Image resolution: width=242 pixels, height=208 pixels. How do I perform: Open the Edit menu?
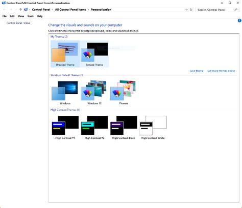click(x=12, y=16)
